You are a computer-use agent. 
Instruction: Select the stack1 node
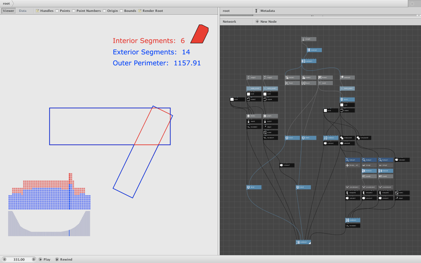coord(254,121)
